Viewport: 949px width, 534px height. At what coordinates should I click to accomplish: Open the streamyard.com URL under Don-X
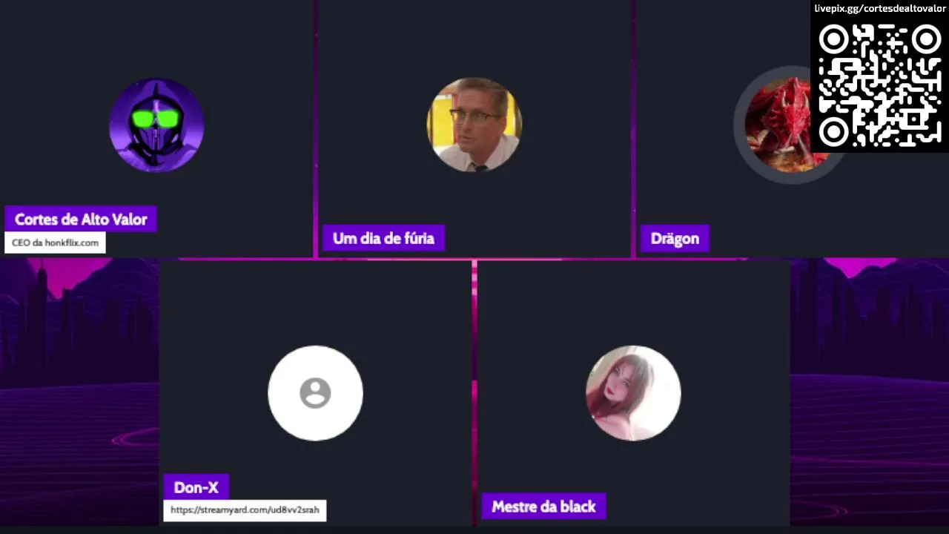point(245,510)
